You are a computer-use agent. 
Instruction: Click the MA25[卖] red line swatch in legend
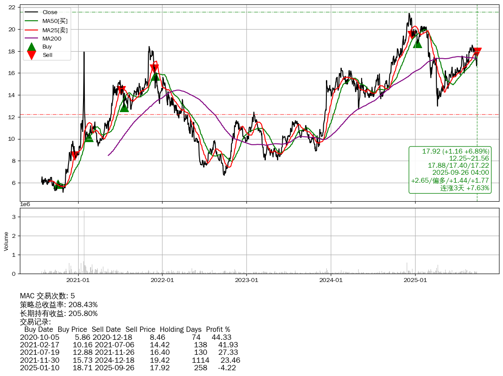pos(31,30)
